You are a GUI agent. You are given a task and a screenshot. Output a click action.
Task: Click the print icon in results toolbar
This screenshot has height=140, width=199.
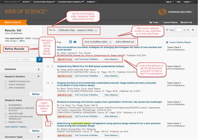click(70, 42)
